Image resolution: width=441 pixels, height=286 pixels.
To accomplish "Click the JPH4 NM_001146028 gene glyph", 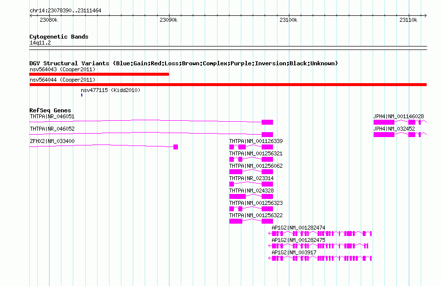I will point(400,122).
